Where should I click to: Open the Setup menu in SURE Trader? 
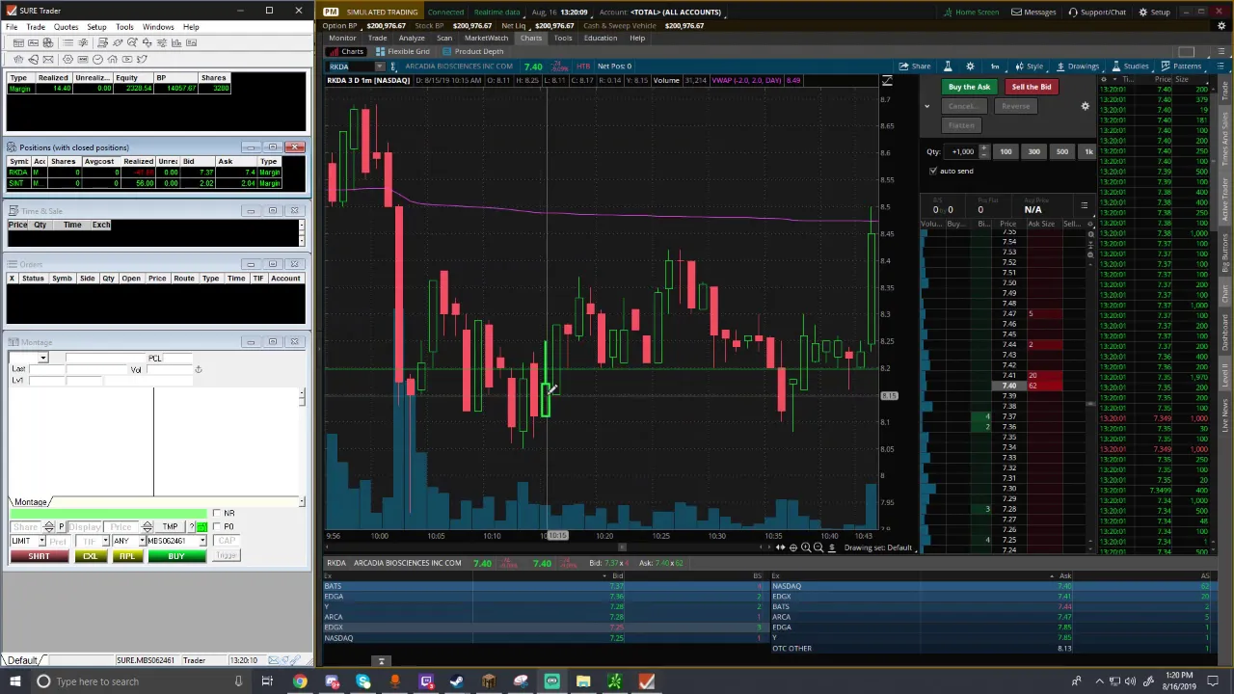point(96,27)
